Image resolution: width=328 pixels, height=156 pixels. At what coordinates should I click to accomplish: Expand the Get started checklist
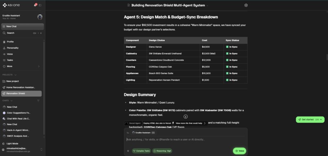pos(310,120)
